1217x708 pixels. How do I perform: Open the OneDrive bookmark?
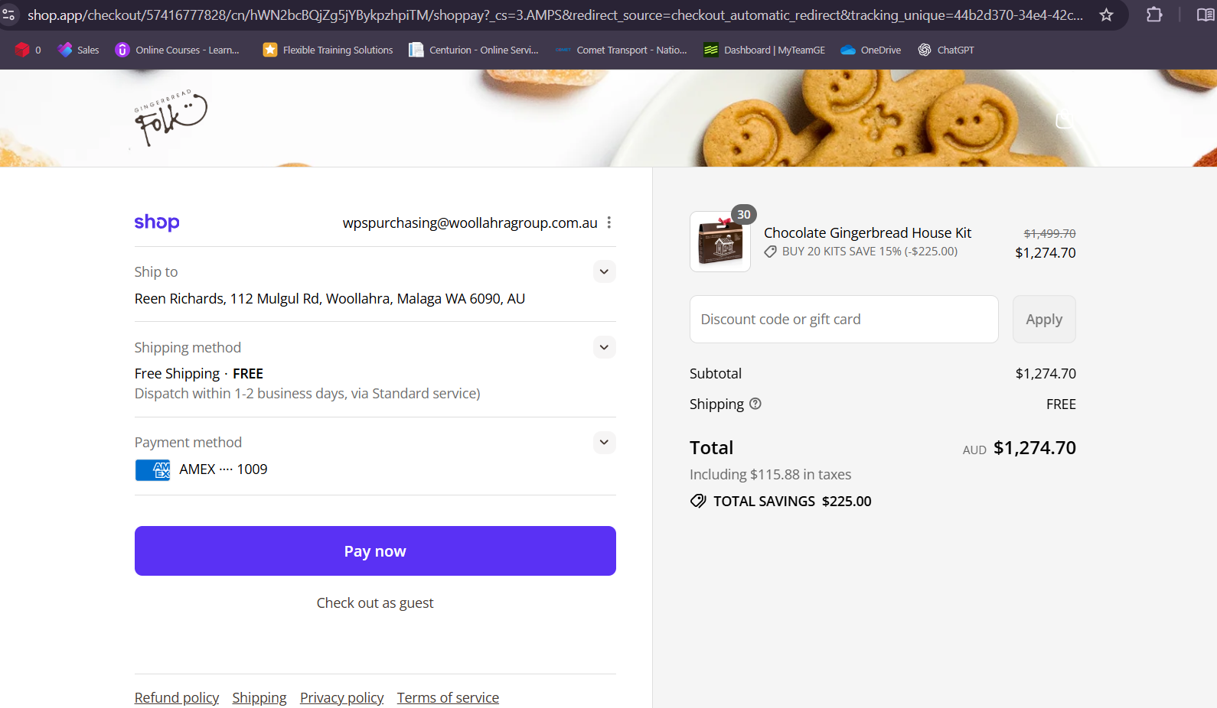coord(871,50)
